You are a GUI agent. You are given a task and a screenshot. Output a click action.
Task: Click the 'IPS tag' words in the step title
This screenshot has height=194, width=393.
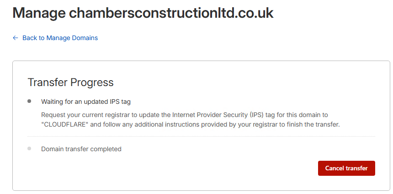119,102
